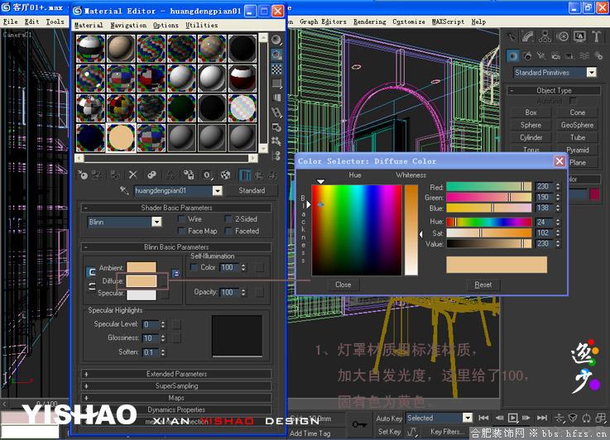This screenshot has width=610, height=440.
Task: Open the Selected key filter dropdown
Action: 468,418
